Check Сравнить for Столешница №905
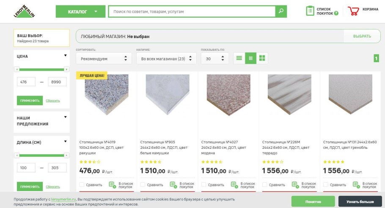The width and height of the screenshot is (385, 208). (143, 185)
